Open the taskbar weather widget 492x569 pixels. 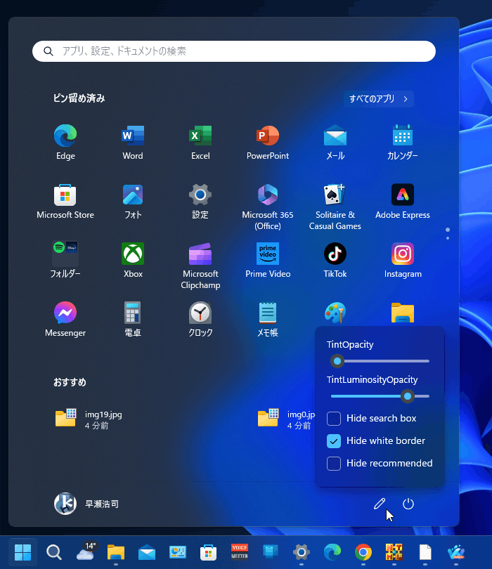86,551
